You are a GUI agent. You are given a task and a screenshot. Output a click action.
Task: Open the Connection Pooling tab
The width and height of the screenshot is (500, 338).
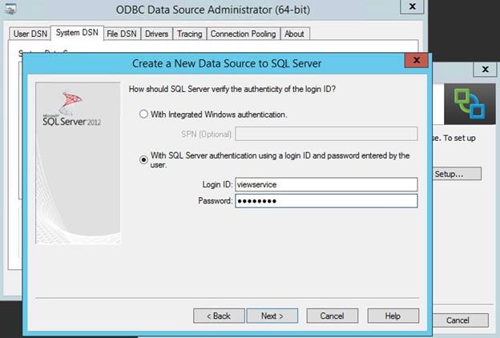point(244,34)
